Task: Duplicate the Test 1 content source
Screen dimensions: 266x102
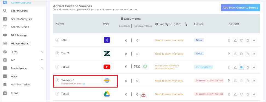Action: coord(229,40)
